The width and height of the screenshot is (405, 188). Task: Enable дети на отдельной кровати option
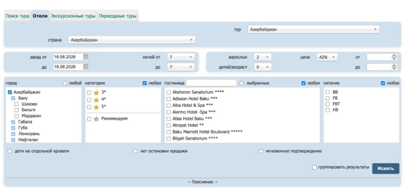click(x=10, y=151)
